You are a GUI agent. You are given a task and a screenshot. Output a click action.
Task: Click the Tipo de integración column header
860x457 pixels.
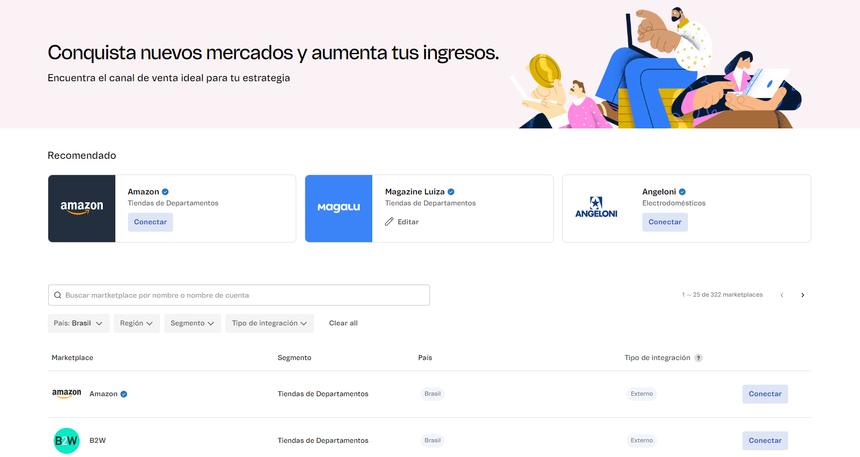coord(657,358)
